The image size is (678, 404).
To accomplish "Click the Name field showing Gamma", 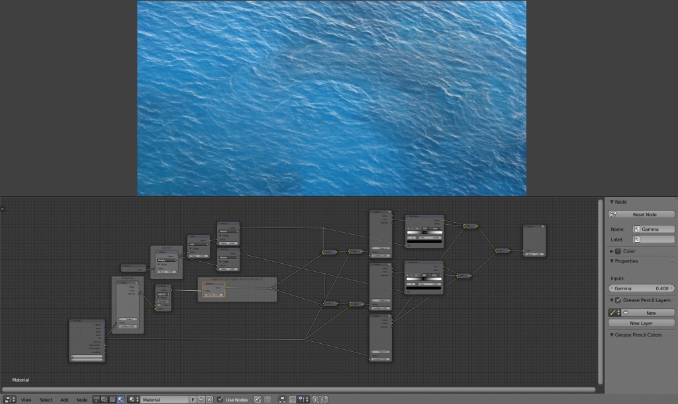I will pos(652,229).
